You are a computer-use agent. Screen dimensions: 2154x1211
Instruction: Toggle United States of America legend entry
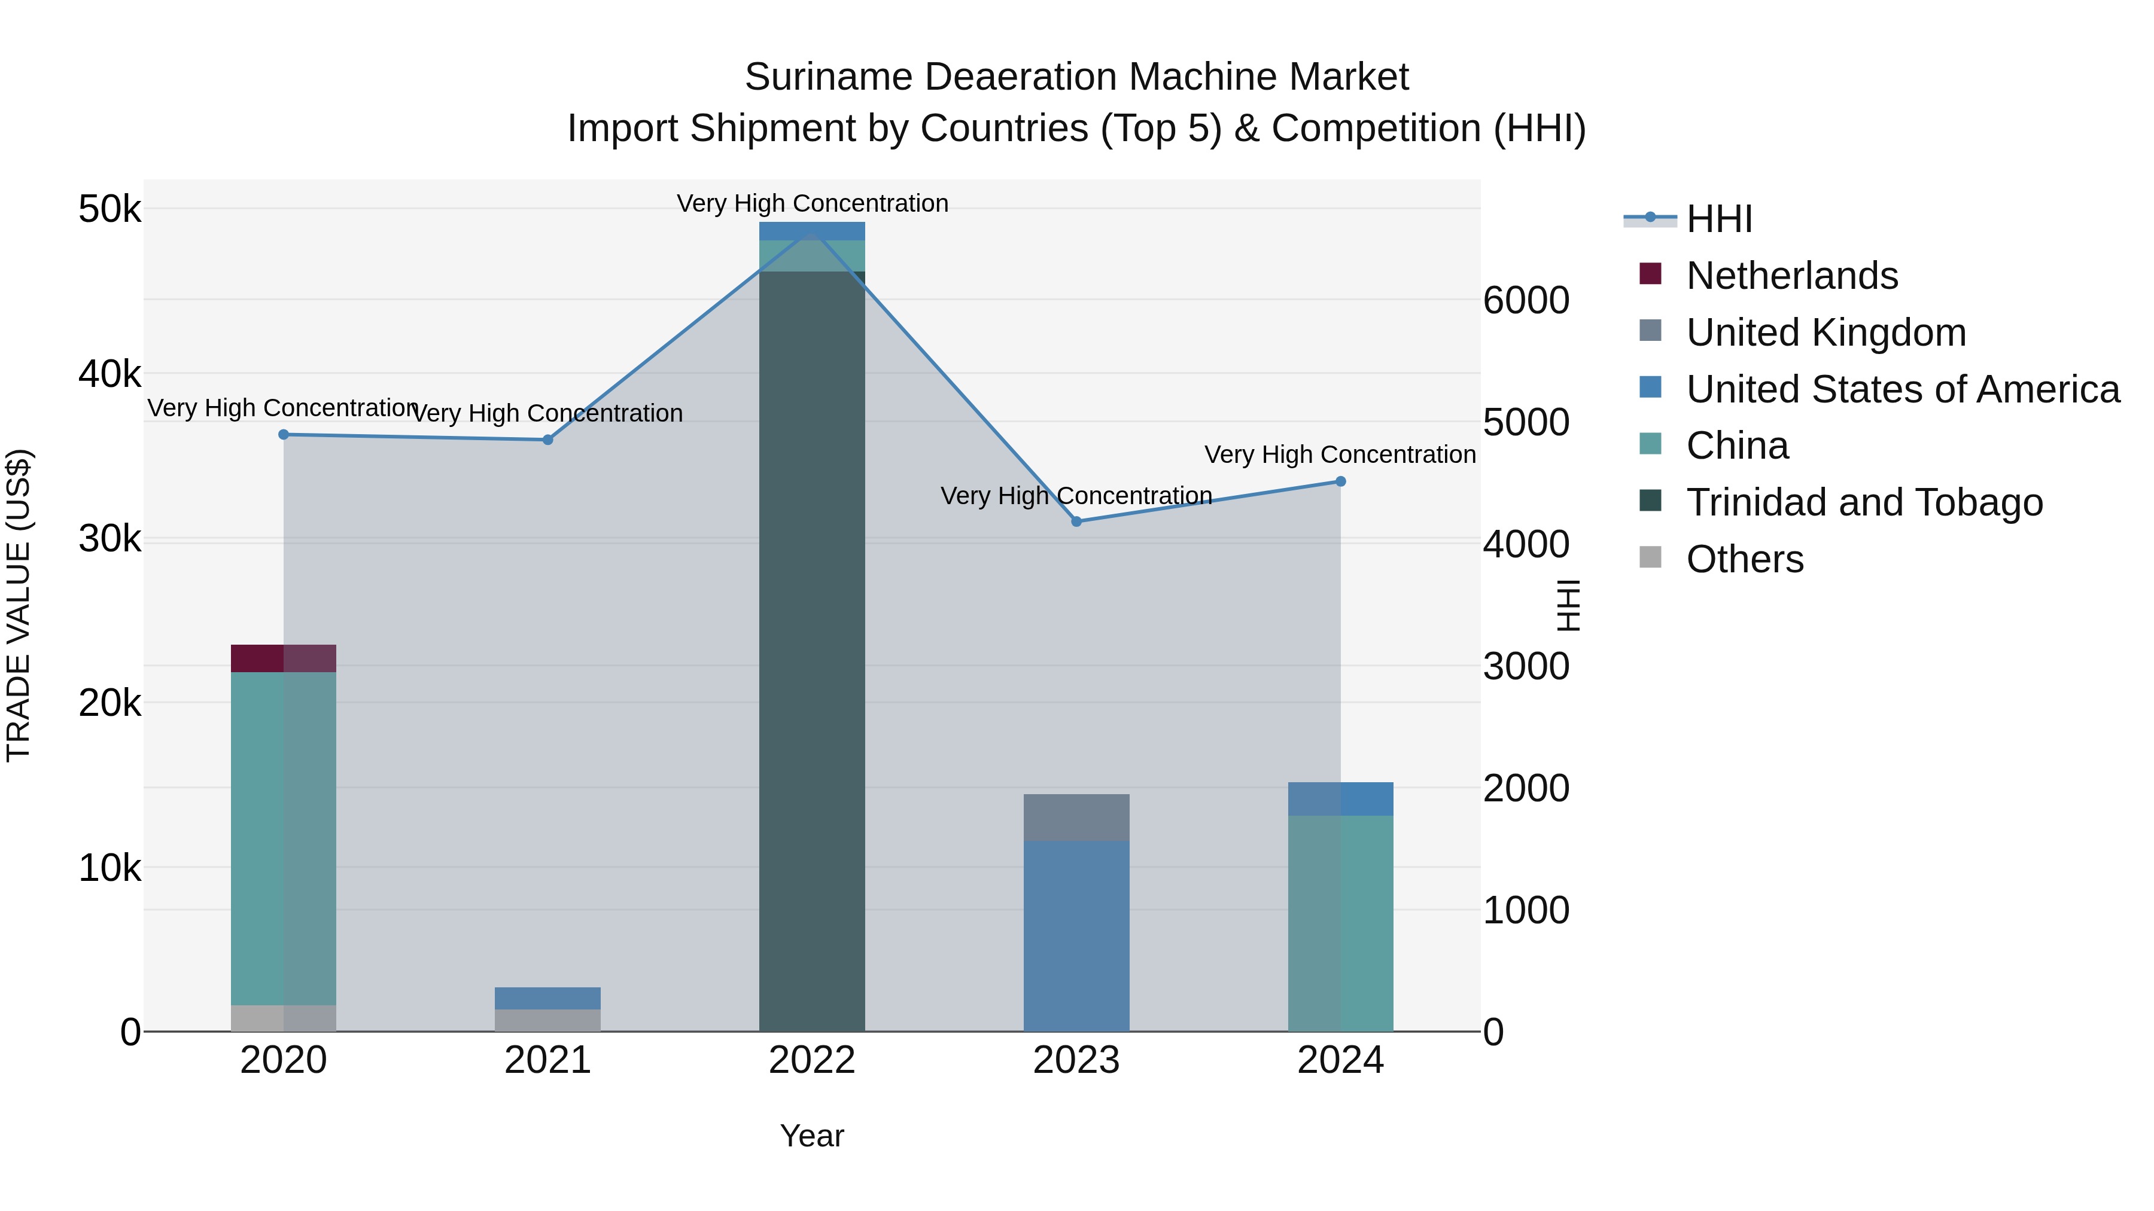pos(1880,389)
